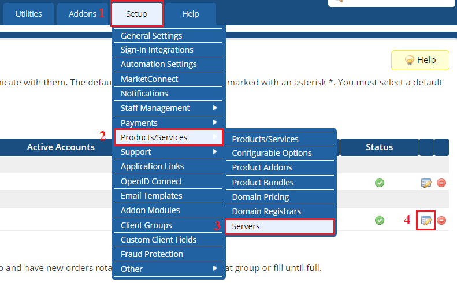This screenshot has width=457, height=283.
Task: Select Configurable Options in the submenu
Action: pyautogui.click(x=272, y=153)
